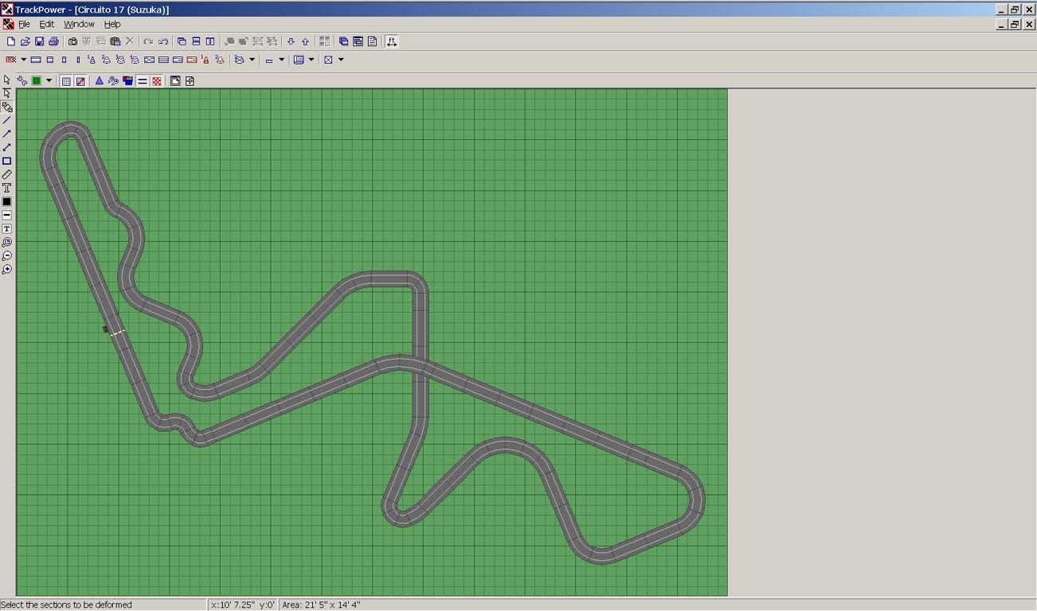Open the File menu
The image size is (1037, 611).
pos(24,24)
